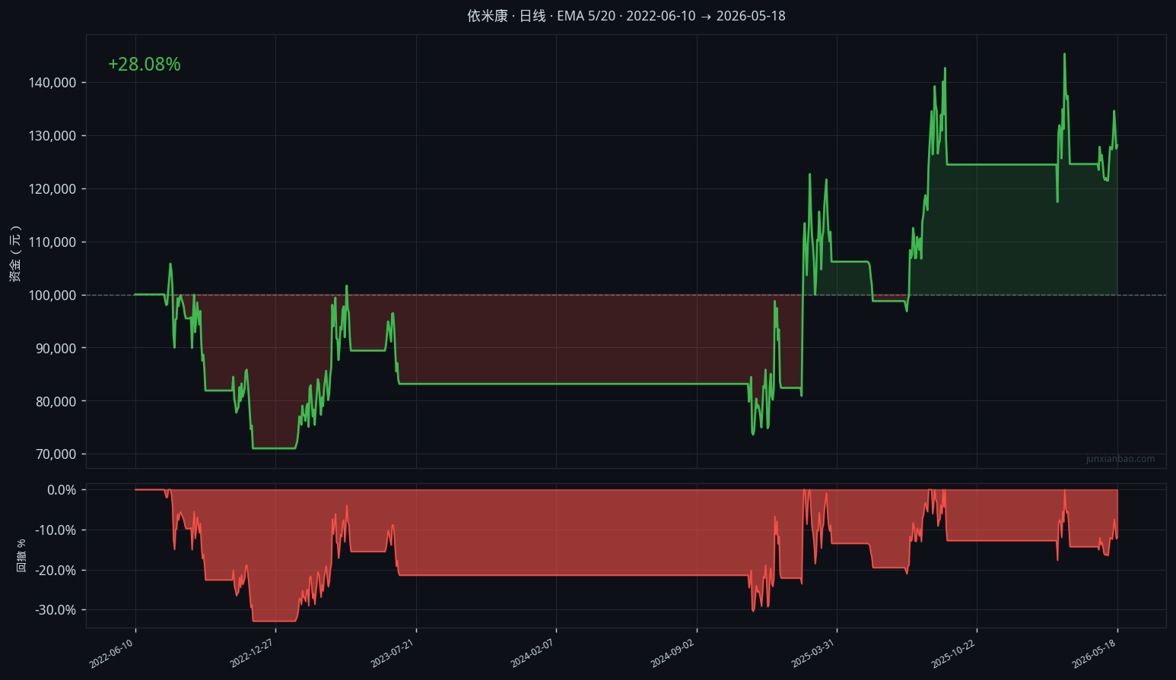Image resolution: width=1176 pixels, height=680 pixels.
Task: Click the 资金（元）vertical axis label
Action: pos(15,254)
